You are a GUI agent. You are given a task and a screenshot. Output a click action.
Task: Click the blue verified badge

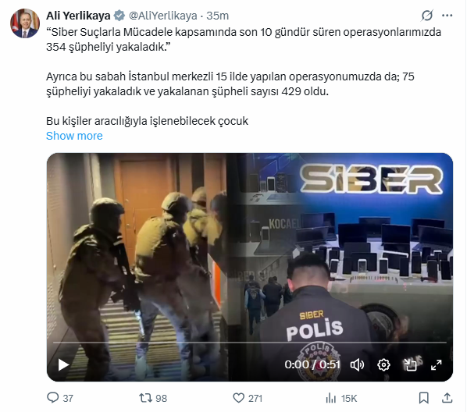(x=119, y=16)
